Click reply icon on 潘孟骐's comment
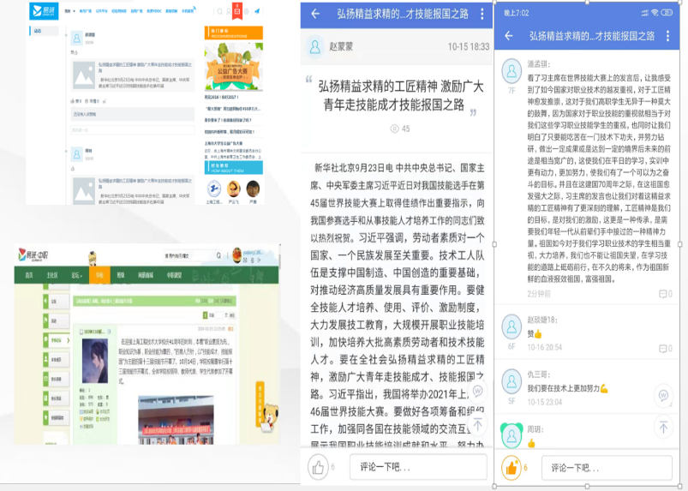Image resolution: width=688 pixels, height=491 pixels. (x=664, y=294)
